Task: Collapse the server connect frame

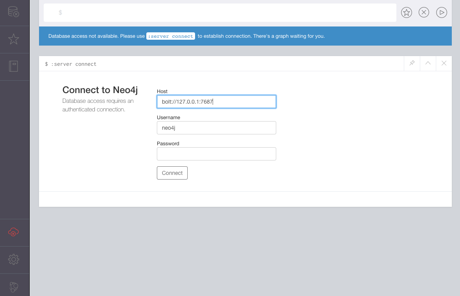Action: click(x=428, y=63)
